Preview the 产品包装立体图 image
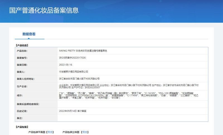The width and height of the screenshot is (223, 135). tap(85, 132)
